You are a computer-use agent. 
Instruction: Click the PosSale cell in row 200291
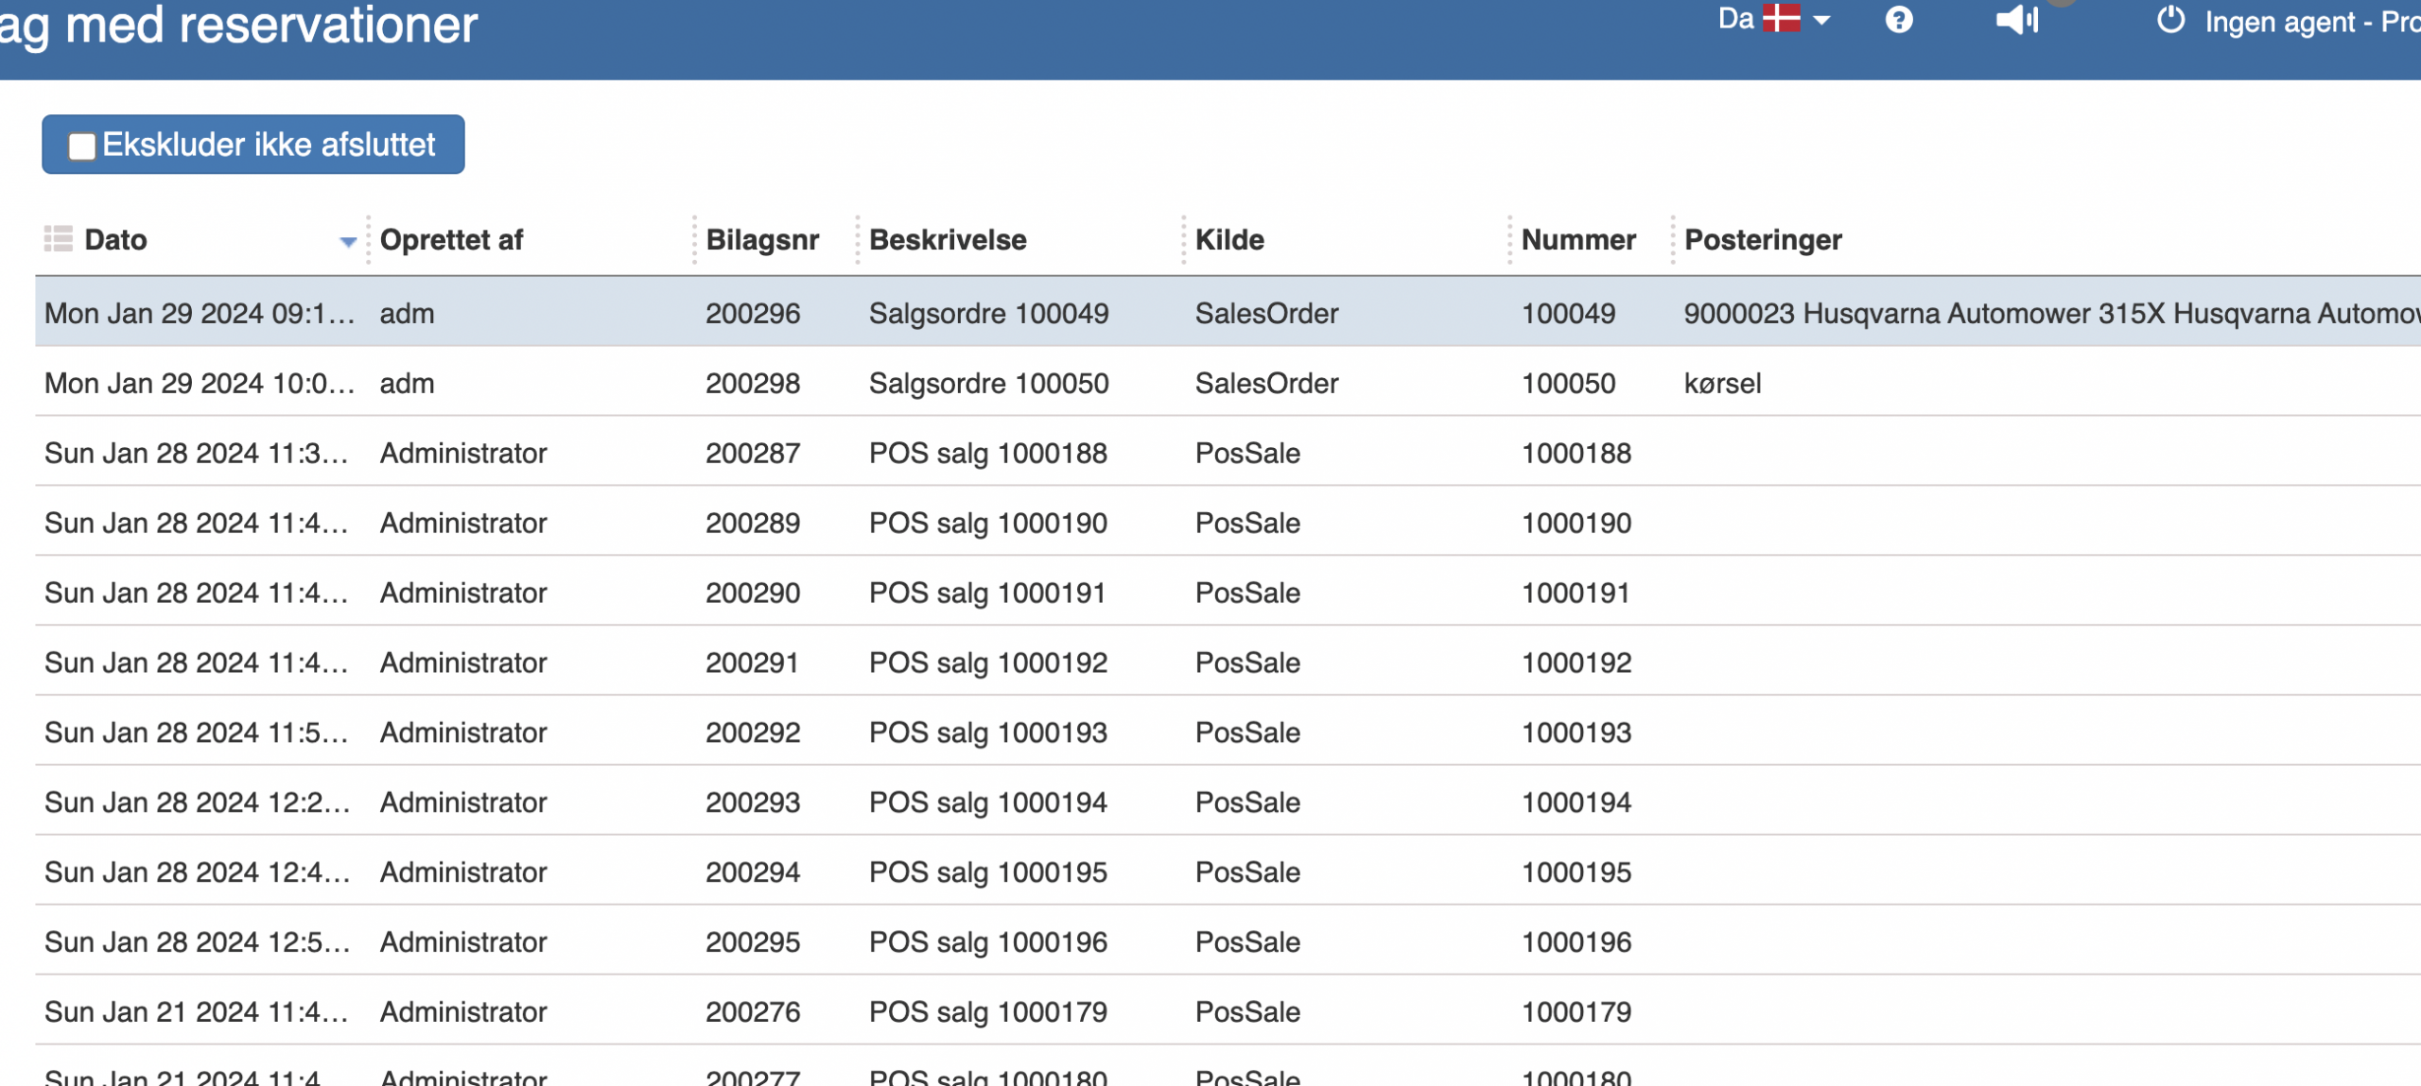(x=1247, y=663)
